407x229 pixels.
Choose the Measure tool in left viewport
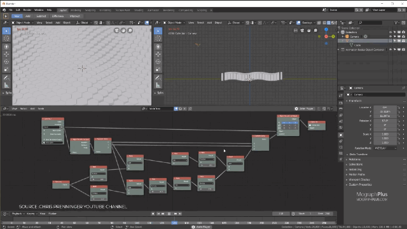click(x=6, y=85)
